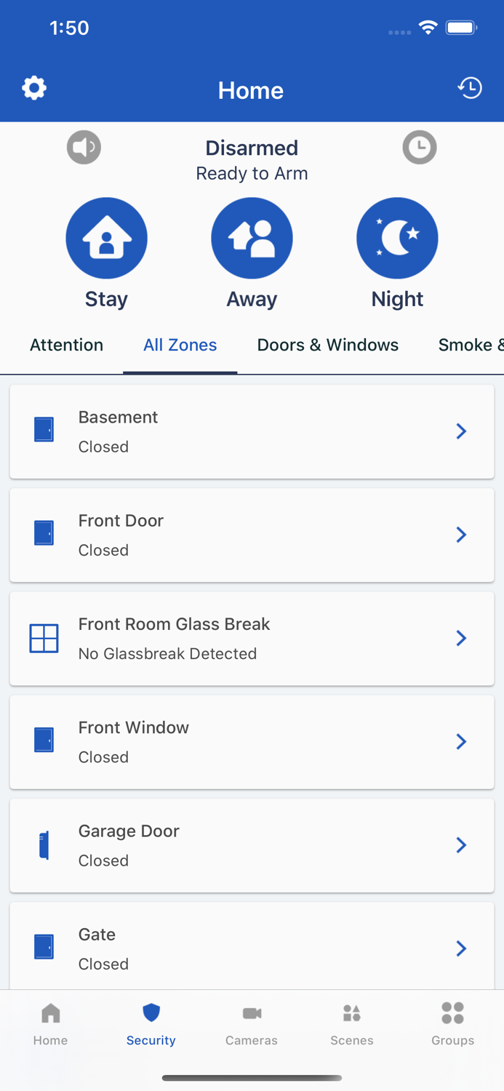View the event history clock icon

[x=470, y=88]
